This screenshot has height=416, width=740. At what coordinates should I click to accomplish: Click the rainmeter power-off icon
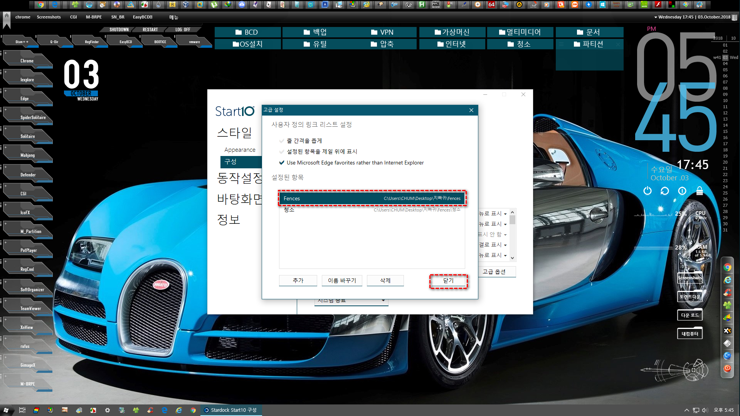tap(647, 191)
